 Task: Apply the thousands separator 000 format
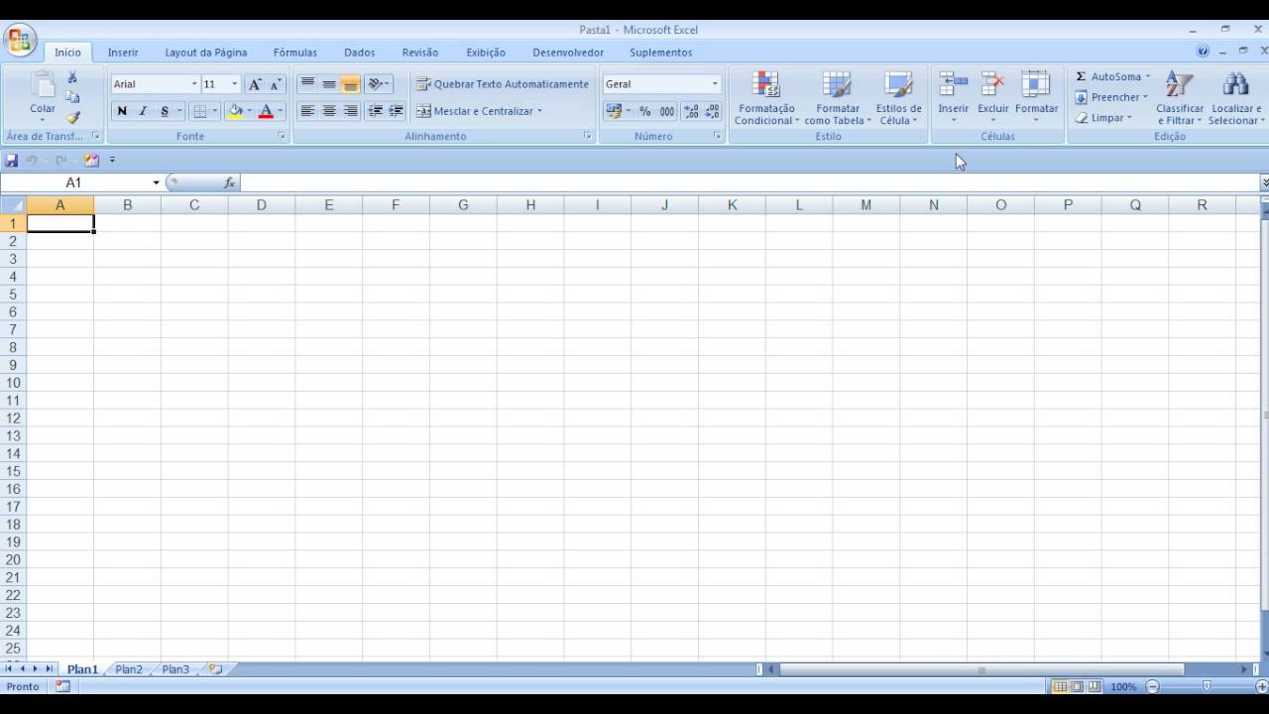click(x=667, y=111)
